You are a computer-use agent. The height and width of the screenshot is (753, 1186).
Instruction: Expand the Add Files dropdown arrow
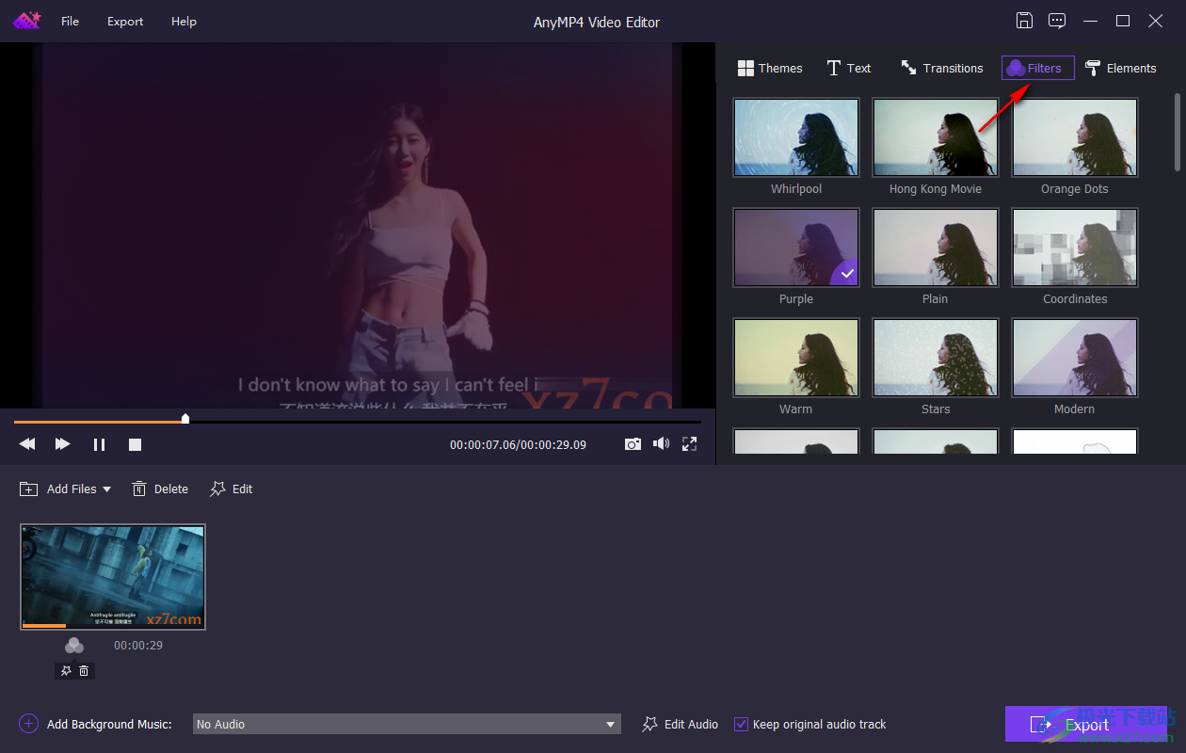106,489
